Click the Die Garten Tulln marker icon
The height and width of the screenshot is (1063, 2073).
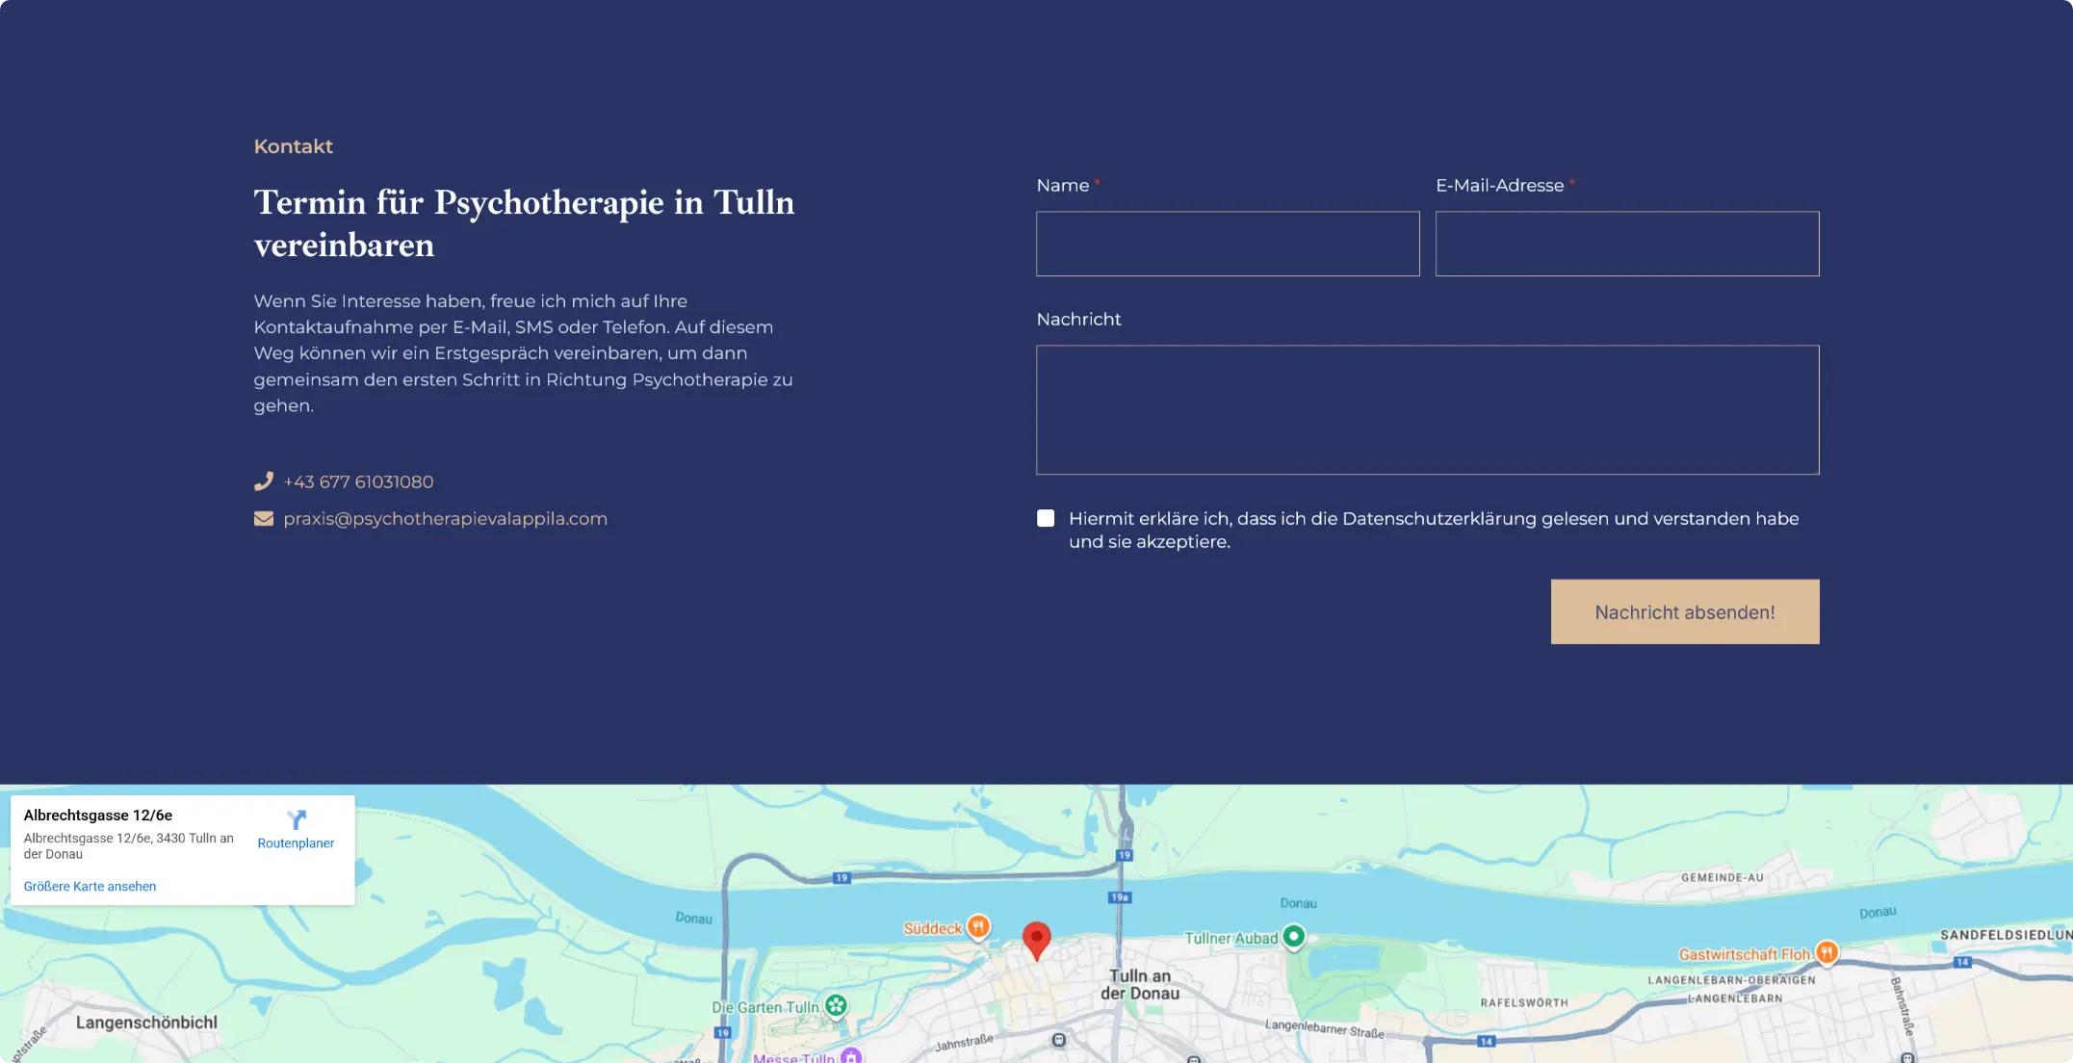tap(836, 1005)
